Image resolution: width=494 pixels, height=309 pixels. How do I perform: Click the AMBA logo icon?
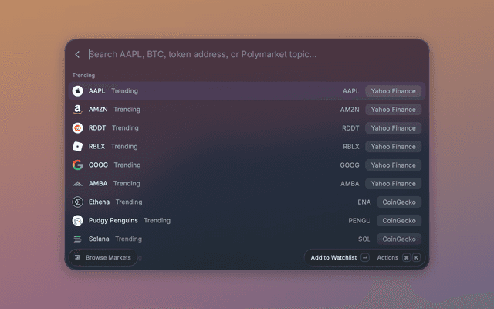click(x=77, y=184)
